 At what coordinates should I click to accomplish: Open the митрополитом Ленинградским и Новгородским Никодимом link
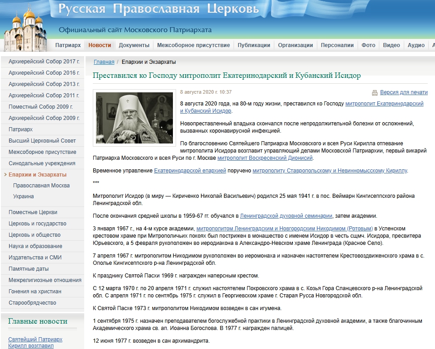[285, 229]
